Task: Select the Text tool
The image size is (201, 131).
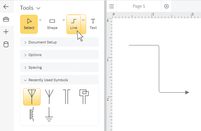Action: click(x=93, y=24)
